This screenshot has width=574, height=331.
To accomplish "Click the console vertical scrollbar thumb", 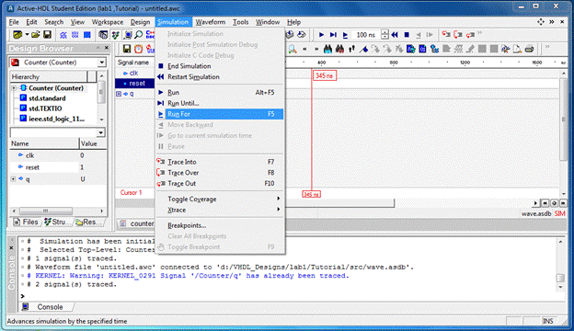I will (560, 279).
